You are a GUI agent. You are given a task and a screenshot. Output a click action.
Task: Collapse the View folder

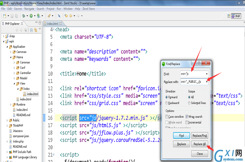[14, 84]
